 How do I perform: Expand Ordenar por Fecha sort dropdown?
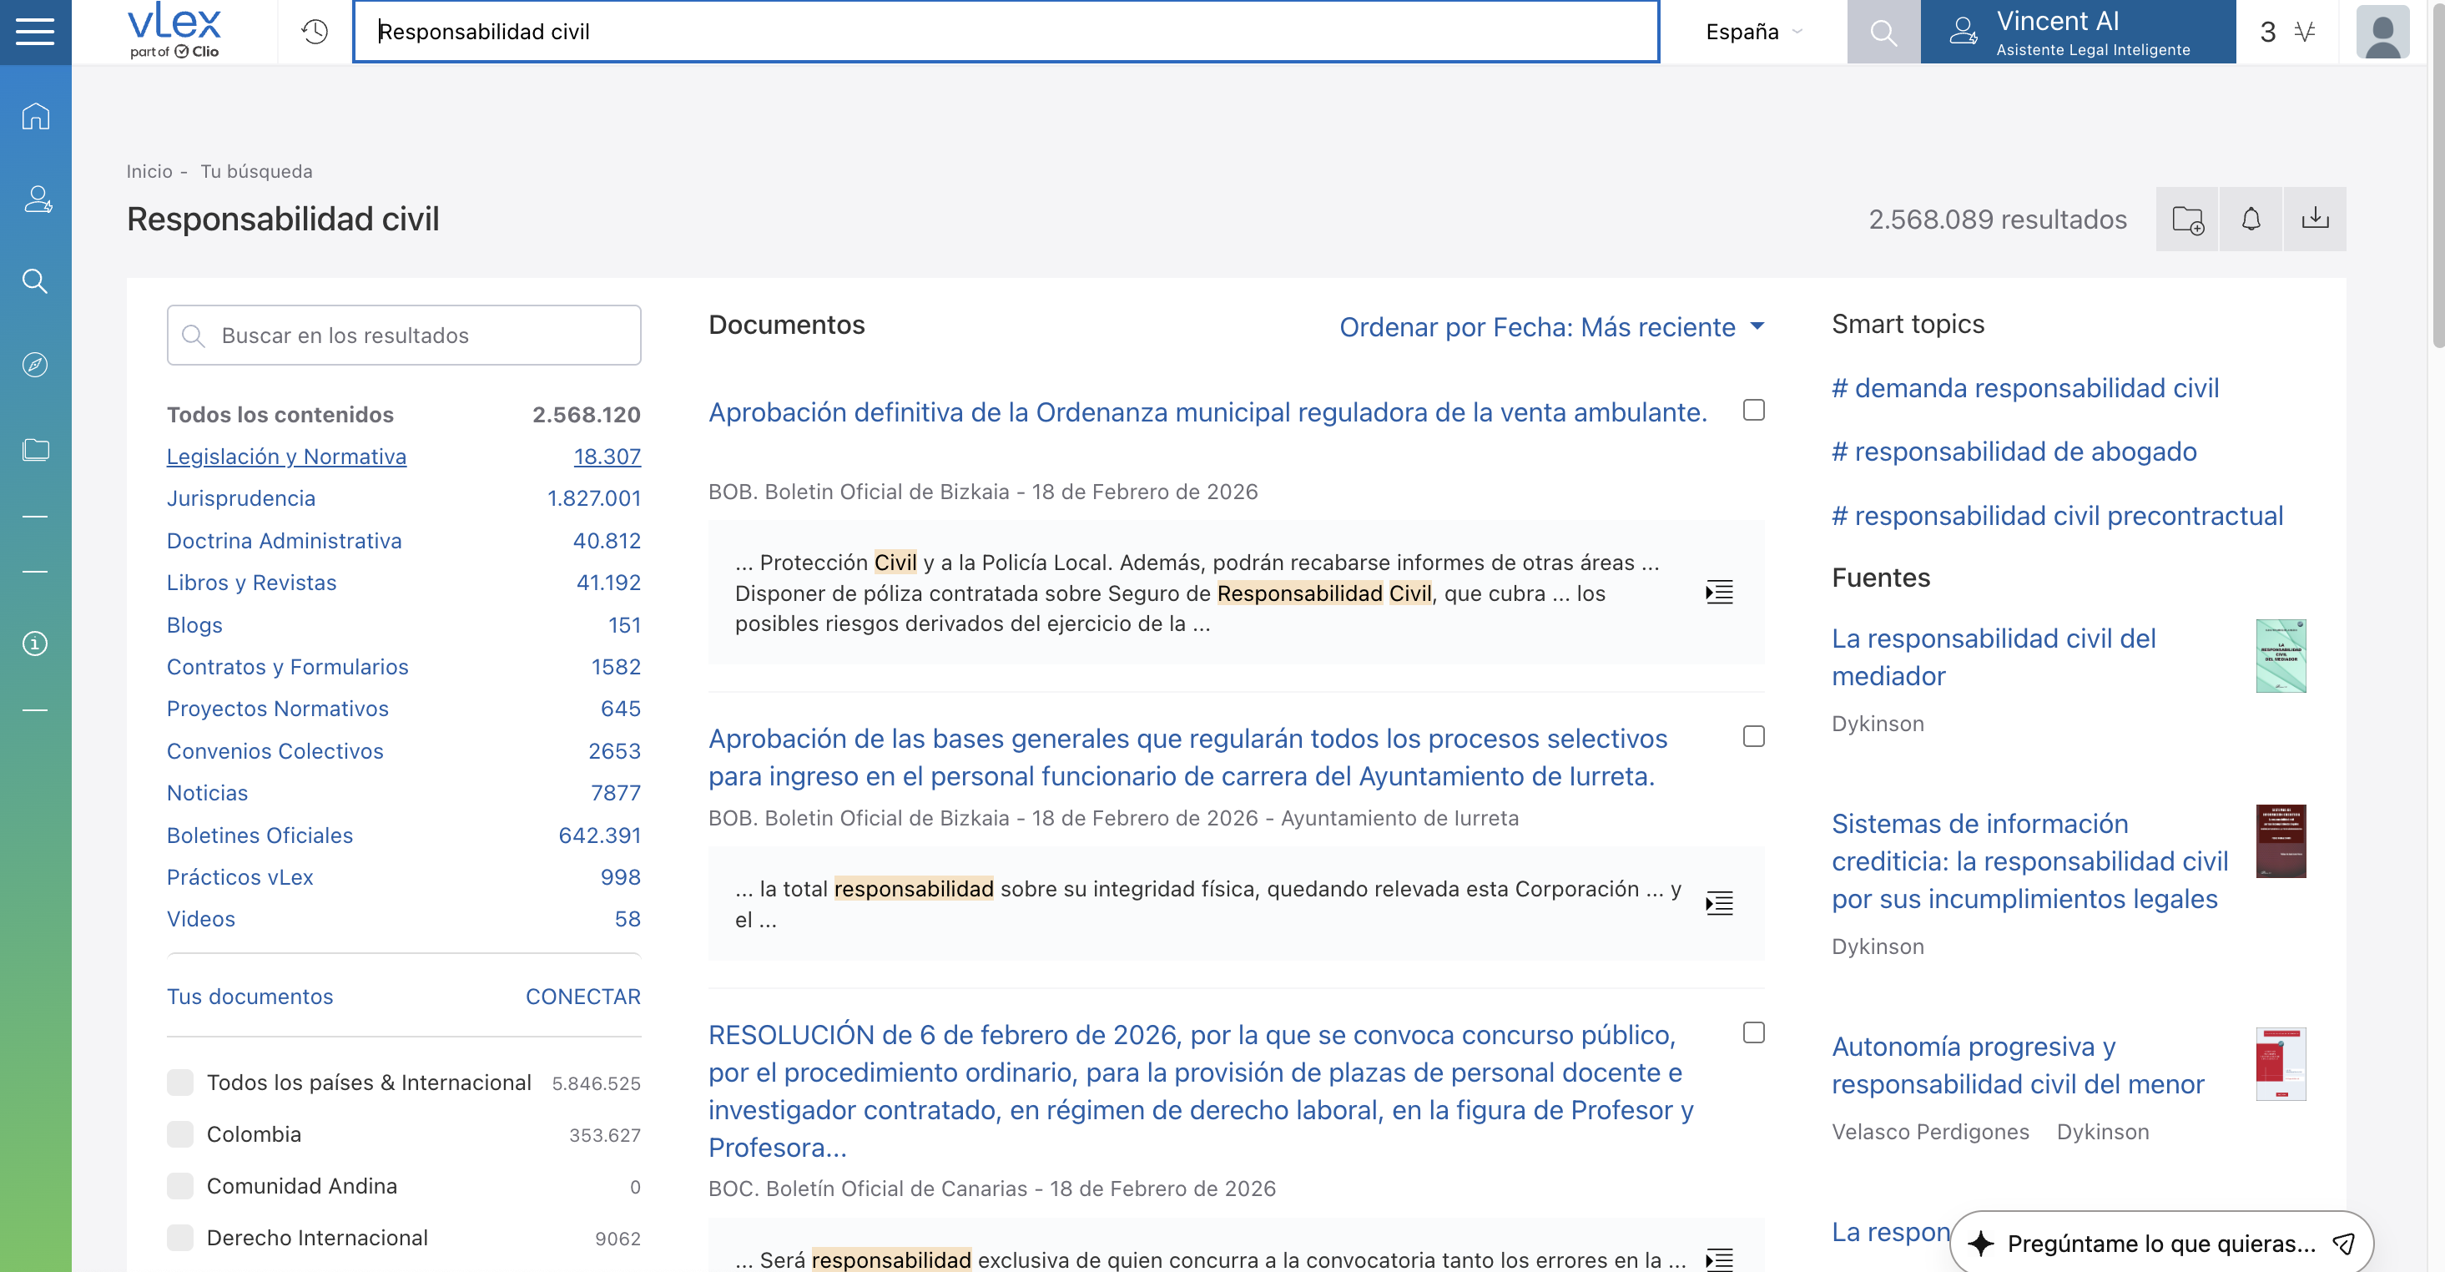[1551, 326]
